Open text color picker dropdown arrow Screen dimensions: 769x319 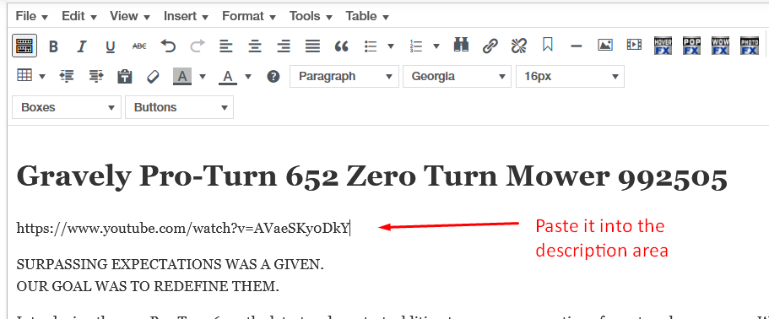pyautogui.click(x=248, y=77)
